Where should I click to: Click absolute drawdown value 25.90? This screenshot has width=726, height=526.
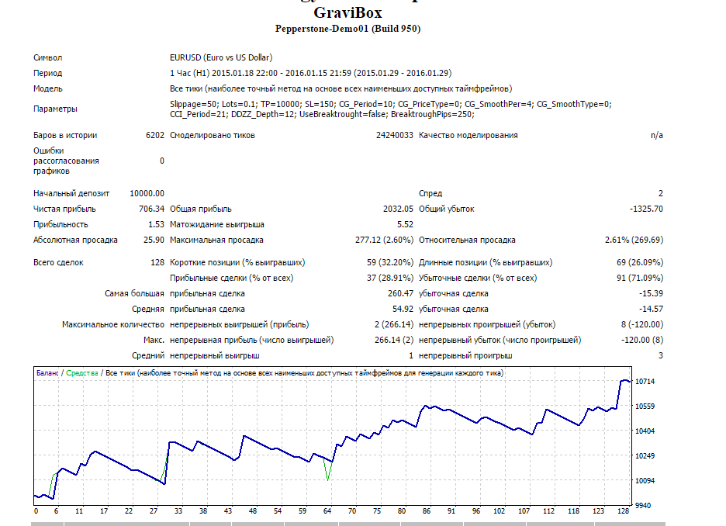154,240
